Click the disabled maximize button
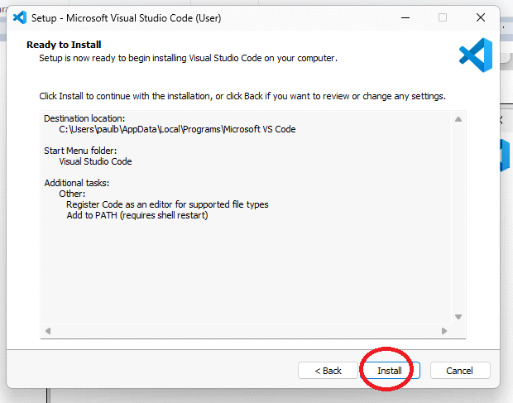Image resolution: width=513 pixels, height=403 pixels. [443, 17]
